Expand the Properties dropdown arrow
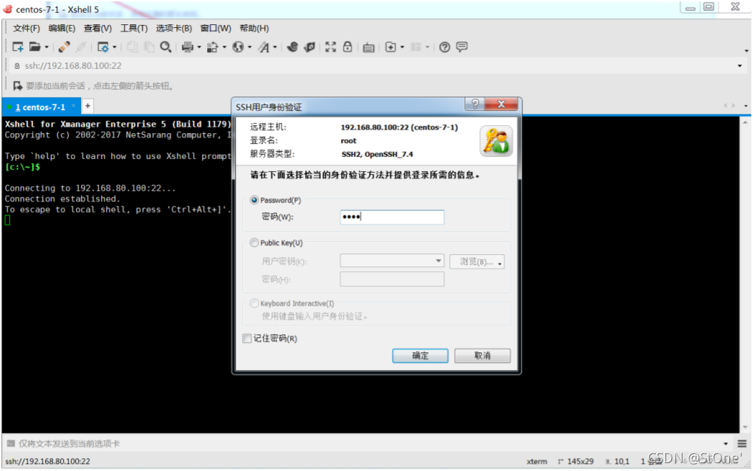 115,47
